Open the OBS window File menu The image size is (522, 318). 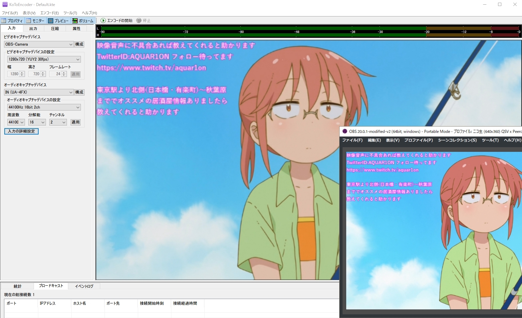[352, 140]
